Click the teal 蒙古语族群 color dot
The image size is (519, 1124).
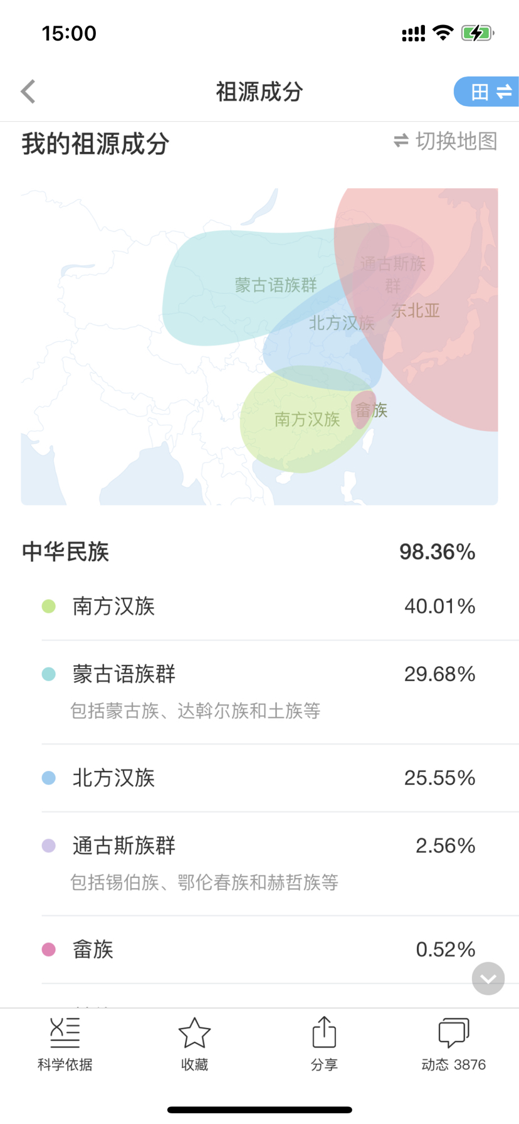48,674
